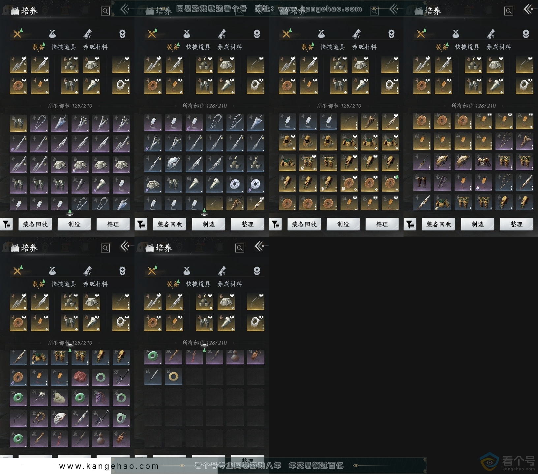The image size is (538, 474).
Task: Select the folding fan item in bottom-left panel
Action: (x=60, y=418)
